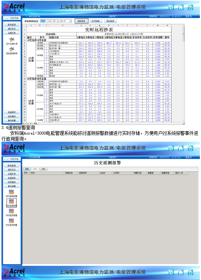
Task: Click the 功率因数 header cell in the spreadsheet
Action: coord(158,38)
